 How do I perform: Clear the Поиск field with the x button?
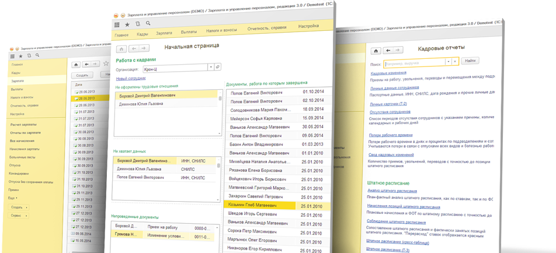click(x=456, y=61)
